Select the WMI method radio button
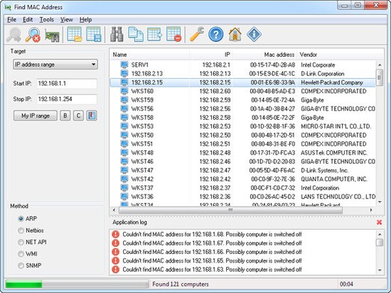This screenshot has width=391, height=293. pyautogui.click(x=21, y=254)
